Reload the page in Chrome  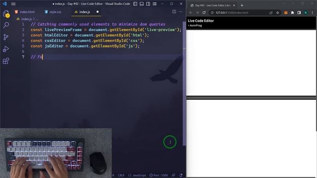click(x=204, y=12)
